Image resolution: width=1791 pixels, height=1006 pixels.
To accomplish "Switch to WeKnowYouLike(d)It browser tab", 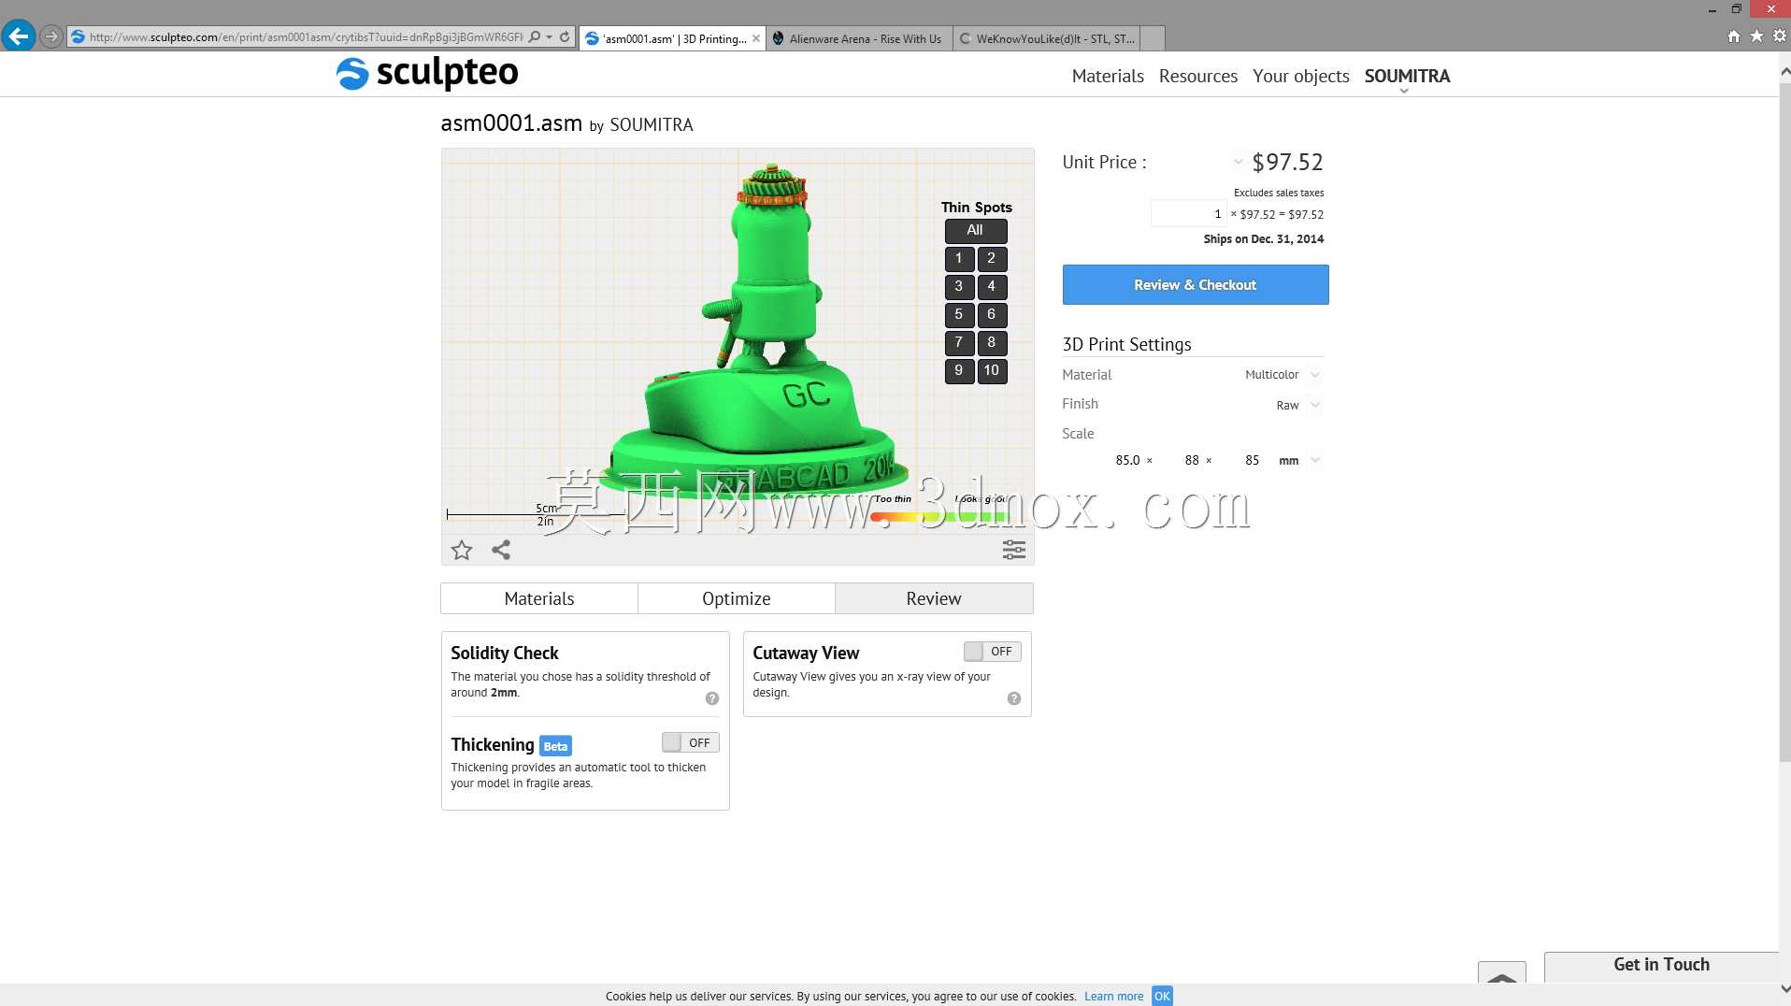I will tap(1047, 38).
